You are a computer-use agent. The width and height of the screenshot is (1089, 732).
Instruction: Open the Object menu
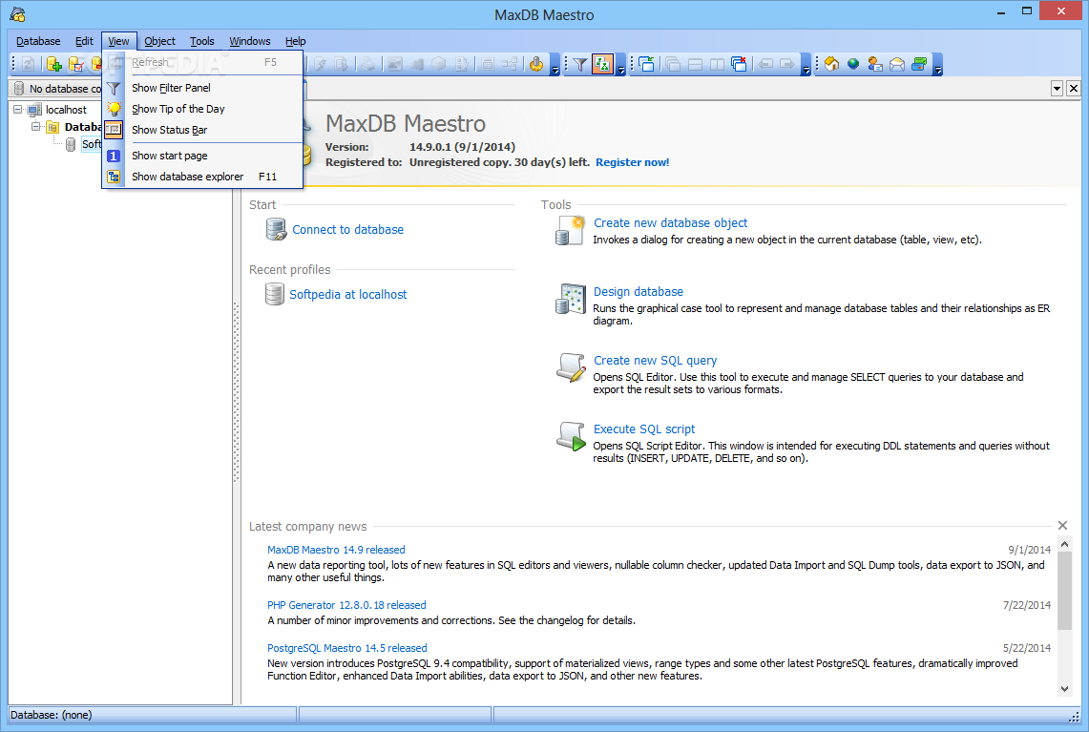pos(159,41)
